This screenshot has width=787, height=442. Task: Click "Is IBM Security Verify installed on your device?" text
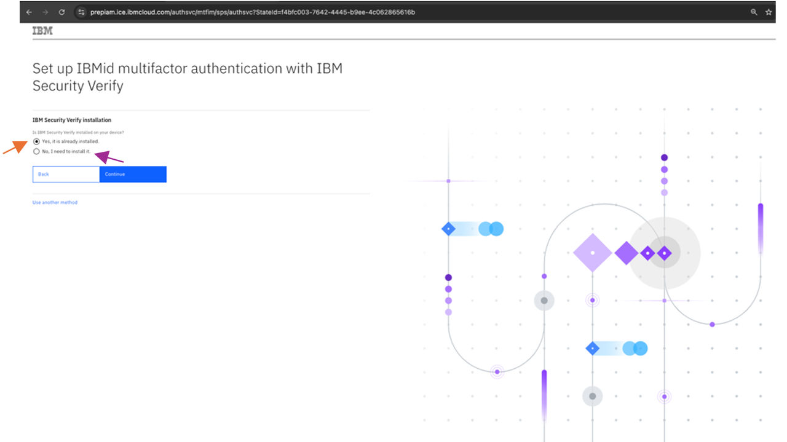coord(78,133)
